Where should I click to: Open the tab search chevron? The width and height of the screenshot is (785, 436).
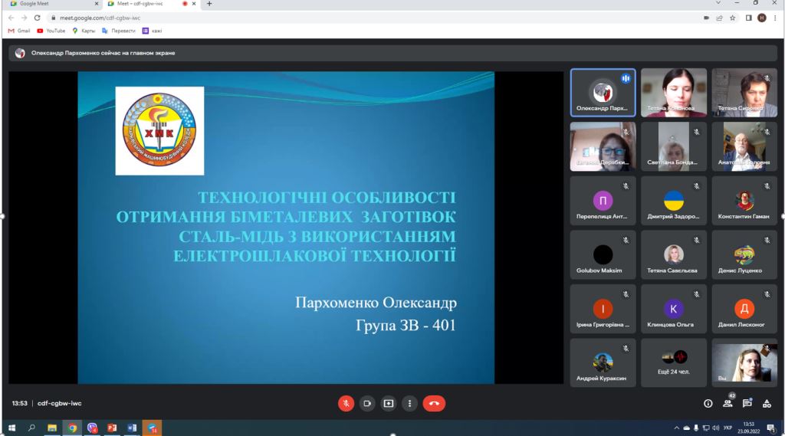coord(718,3)
